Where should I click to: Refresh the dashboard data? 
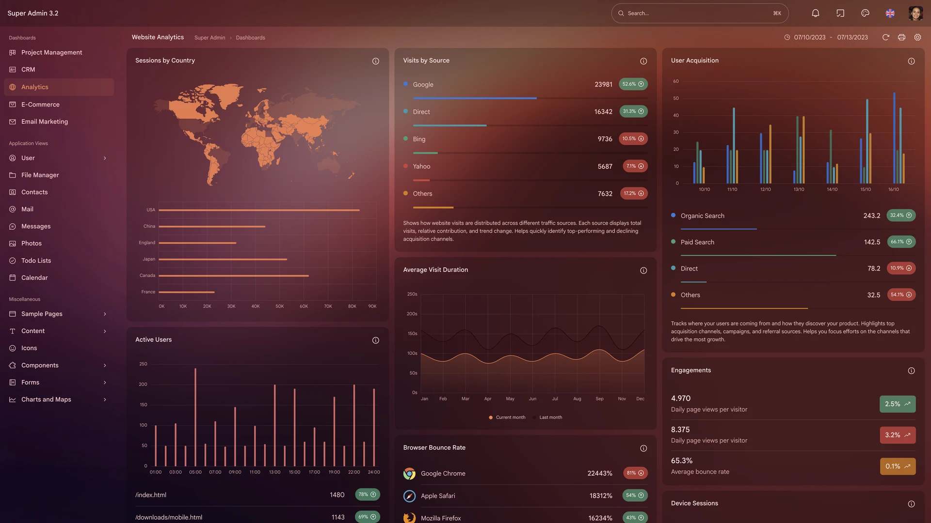[x=885, y=37]
